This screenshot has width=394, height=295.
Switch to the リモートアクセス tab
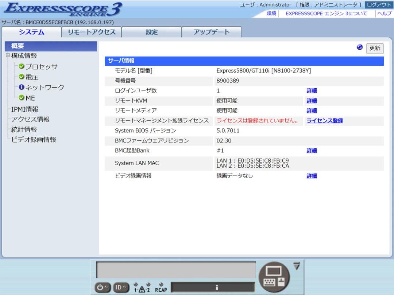[91, 32]
